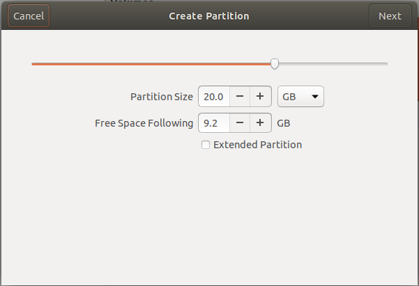Click the Partition Size label

pyautogui.click(x=162, y=97)
